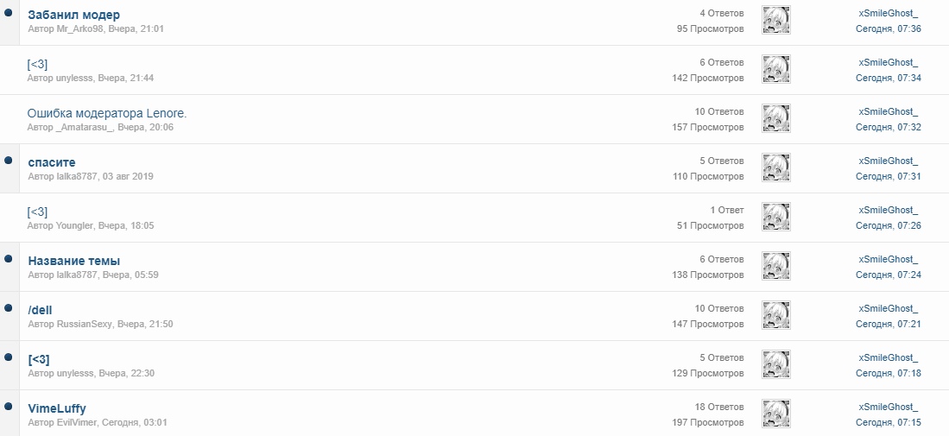This screenshot has width=949, height=436.
Task: Open xSmileGhost_ profile in спасите row
Action: (x=888, y=161)
